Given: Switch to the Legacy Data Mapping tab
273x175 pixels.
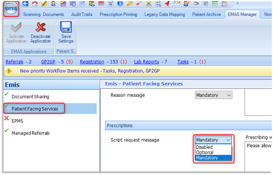Looking at the screenshot, I should pyautogui.click(x=165, y=14).
